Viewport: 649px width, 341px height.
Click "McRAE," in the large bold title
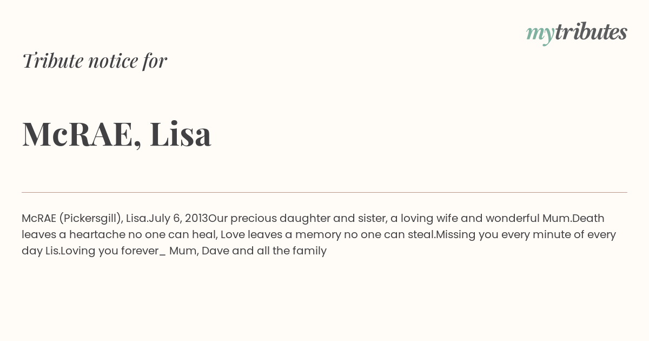[82, 134]
